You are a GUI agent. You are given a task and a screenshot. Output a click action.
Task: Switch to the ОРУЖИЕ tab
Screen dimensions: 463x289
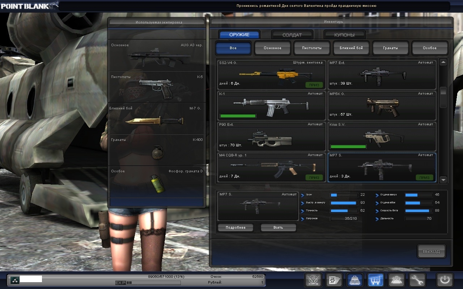tap(239, 35)
